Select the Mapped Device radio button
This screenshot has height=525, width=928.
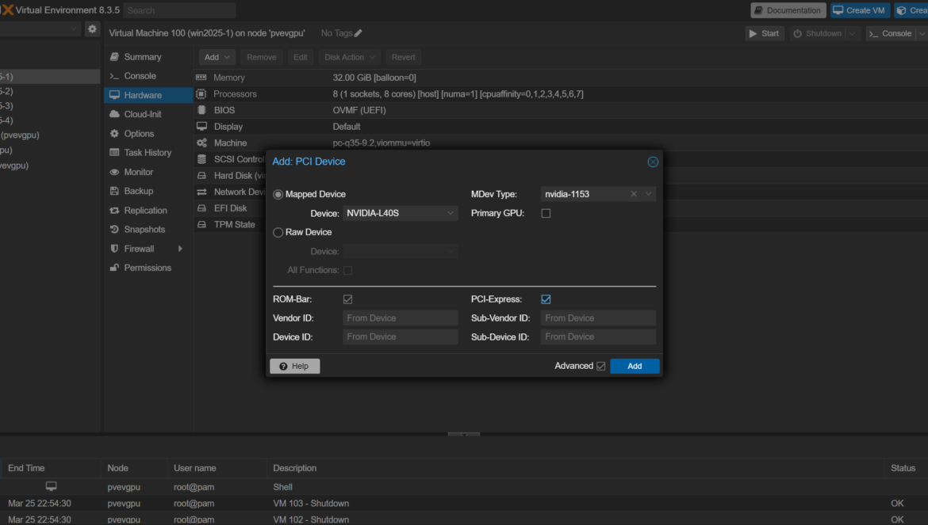pos(278,194)
